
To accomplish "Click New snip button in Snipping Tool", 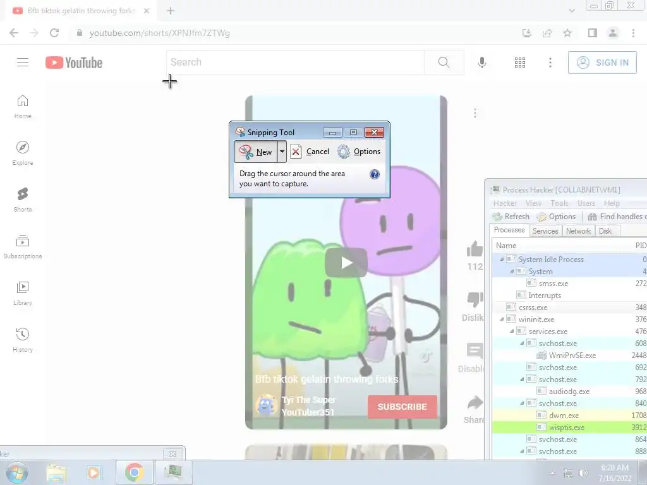I will (256, 152).
